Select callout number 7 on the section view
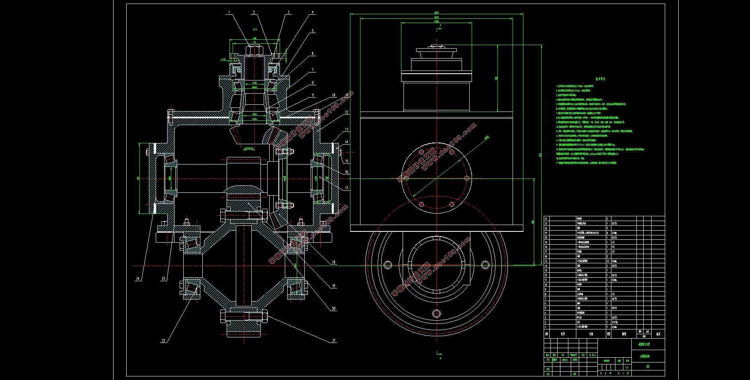The width and height of the screenshot is (750, 380). pos(313,70)
